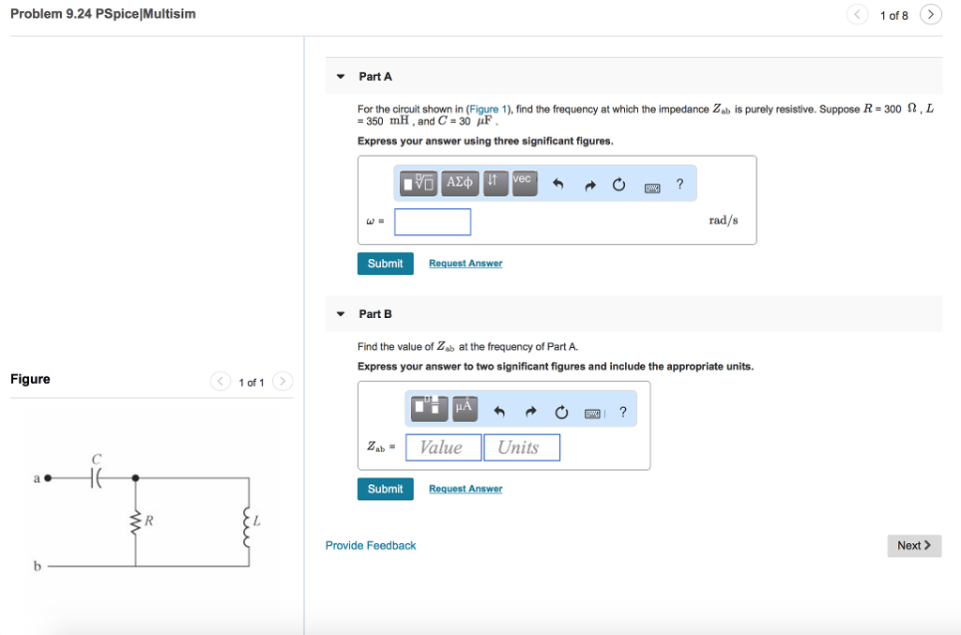Open the Greek symbols (ΑΣΦ) palette
The image size is (961, 635).
(460, 183)
